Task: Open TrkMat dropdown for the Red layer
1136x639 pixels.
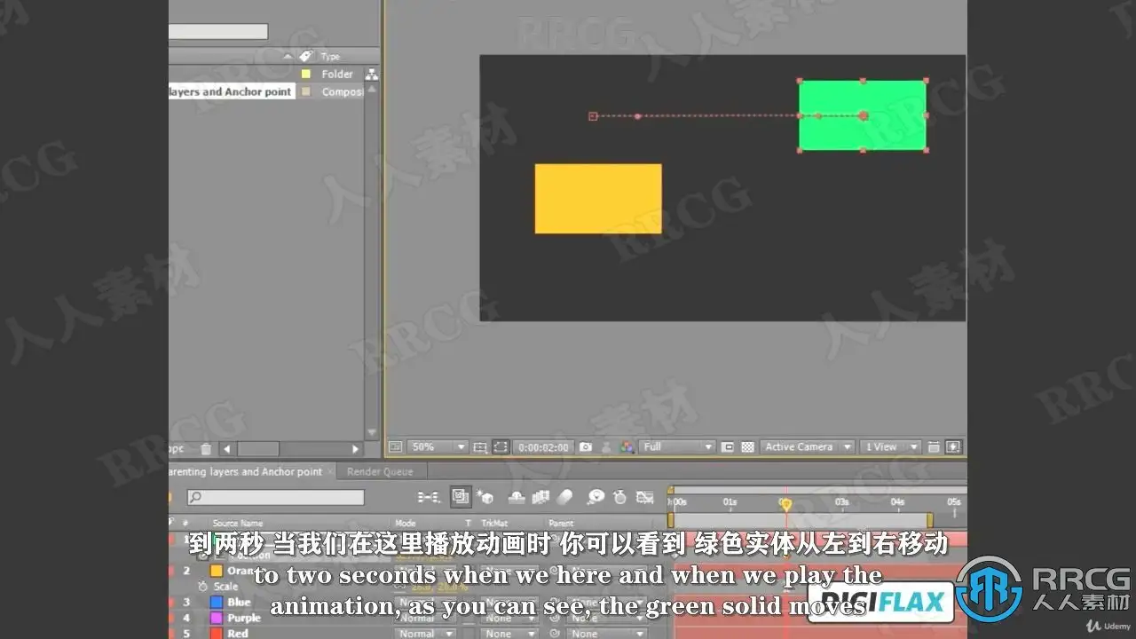Action: [x=509, y=634]
